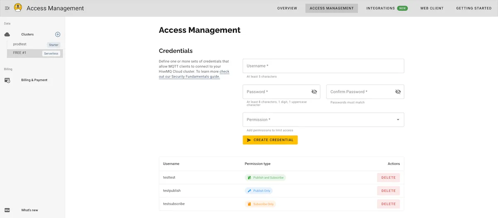498x218 pixels.
Task: Click the Publish Only label
Action: pyautogui.click(x=262, y=191)
